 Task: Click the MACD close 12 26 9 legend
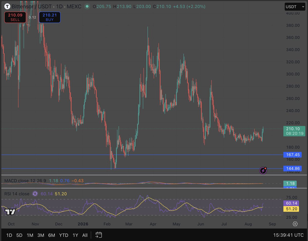[25, 181]
